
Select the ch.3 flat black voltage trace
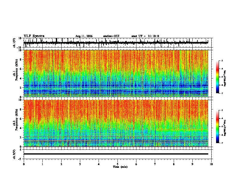[x=116, y=154]
